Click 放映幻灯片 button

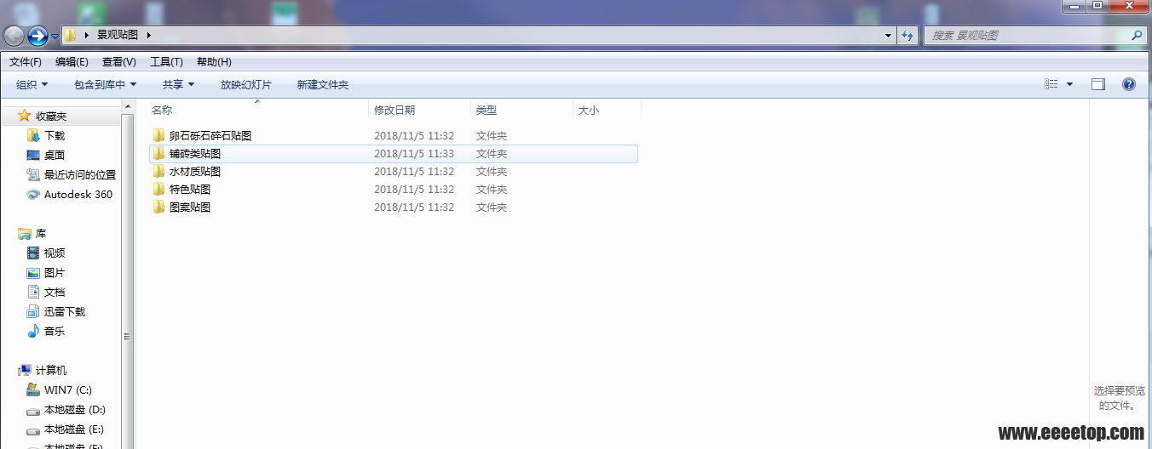tap(246, 84)
